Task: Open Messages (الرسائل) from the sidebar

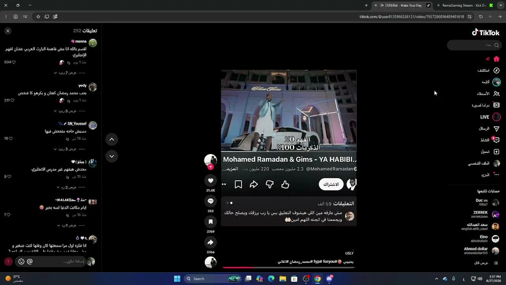Action: (497, 129)
